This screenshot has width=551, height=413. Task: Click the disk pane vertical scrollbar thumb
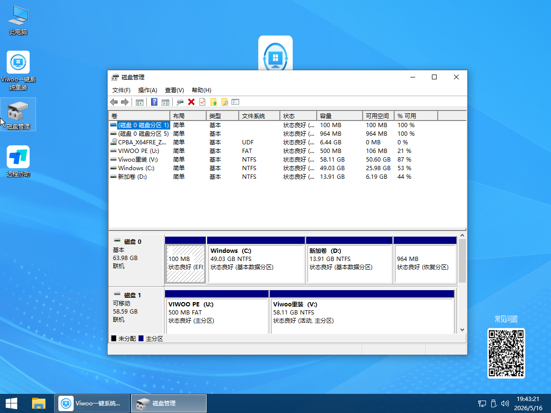pyautogui.click(x=462, y=261)
